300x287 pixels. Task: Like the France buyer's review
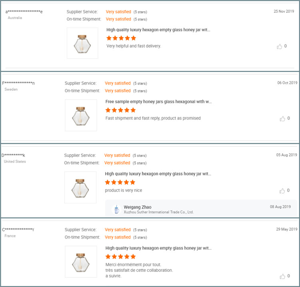282,276
